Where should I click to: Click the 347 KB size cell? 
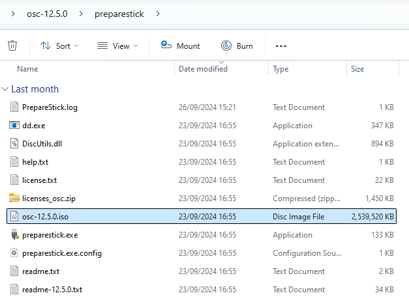click(382, 126)
